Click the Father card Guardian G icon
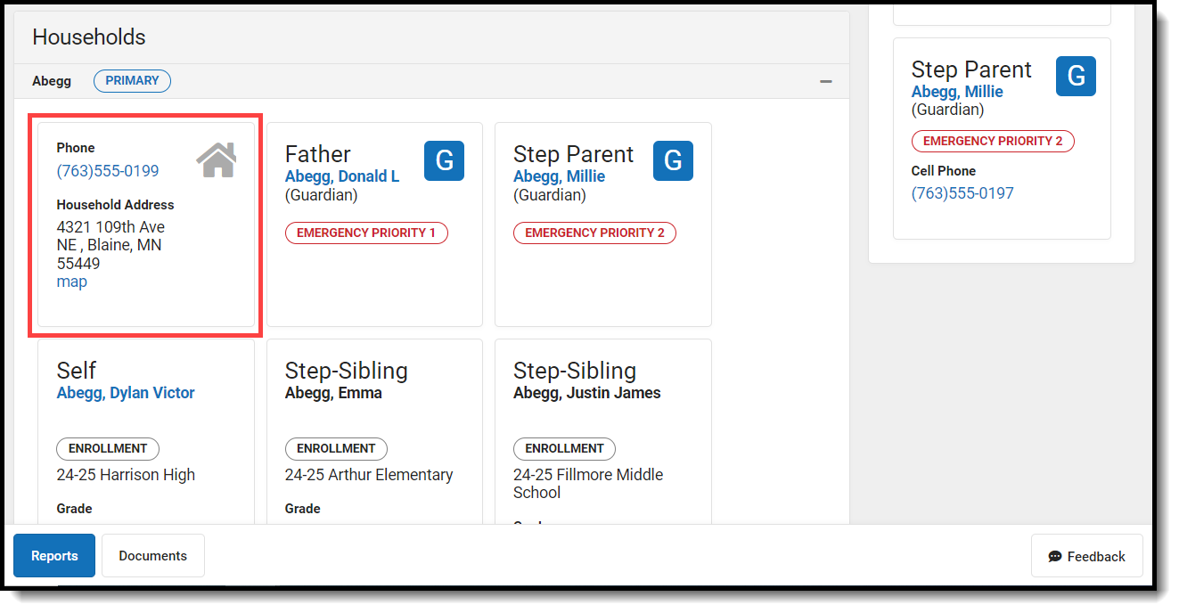Image resolution: width=1179 pixels, height=613 pixels. click(444, 160)
